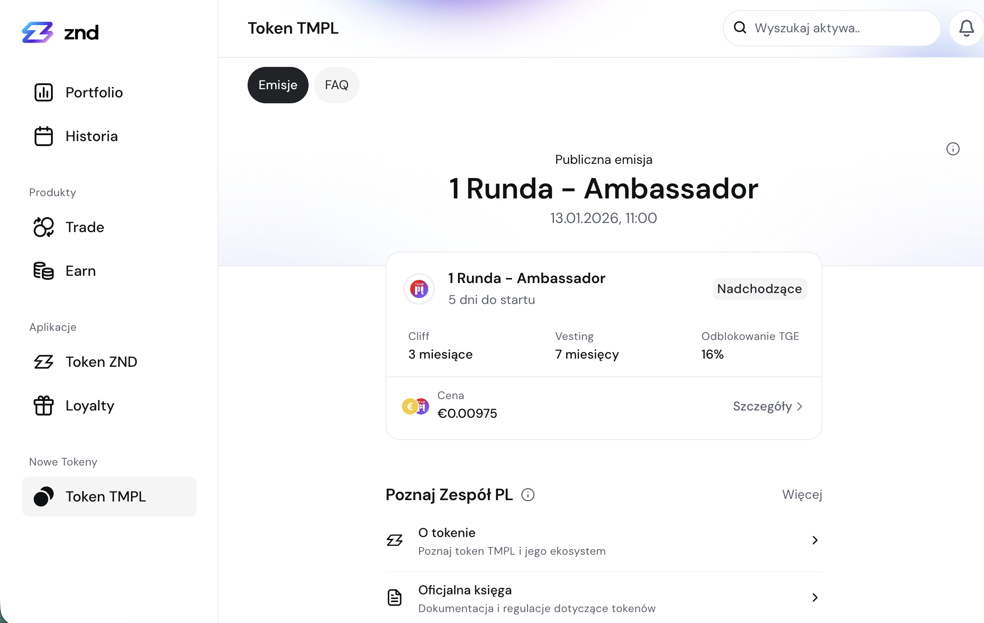Open the Earn coins icon
Viewport: 984px width, 623px height.
pos(44,271)
